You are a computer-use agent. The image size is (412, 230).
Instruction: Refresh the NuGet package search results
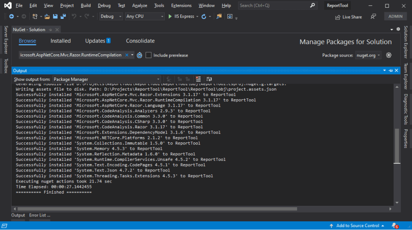point(140,55)
